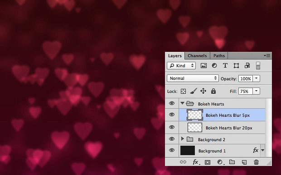The image size is (281, 175).
Task: Open the Opacity slider dropdown arrow
Action: click(256, 78)
